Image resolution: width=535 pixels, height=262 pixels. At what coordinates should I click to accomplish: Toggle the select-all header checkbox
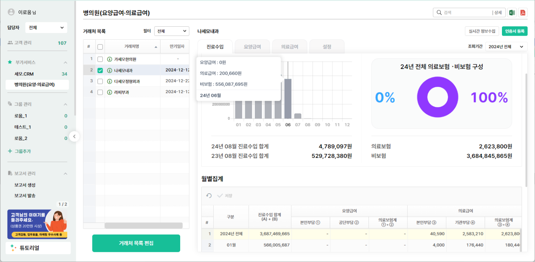pyautogui.click(x=100, y=47)
